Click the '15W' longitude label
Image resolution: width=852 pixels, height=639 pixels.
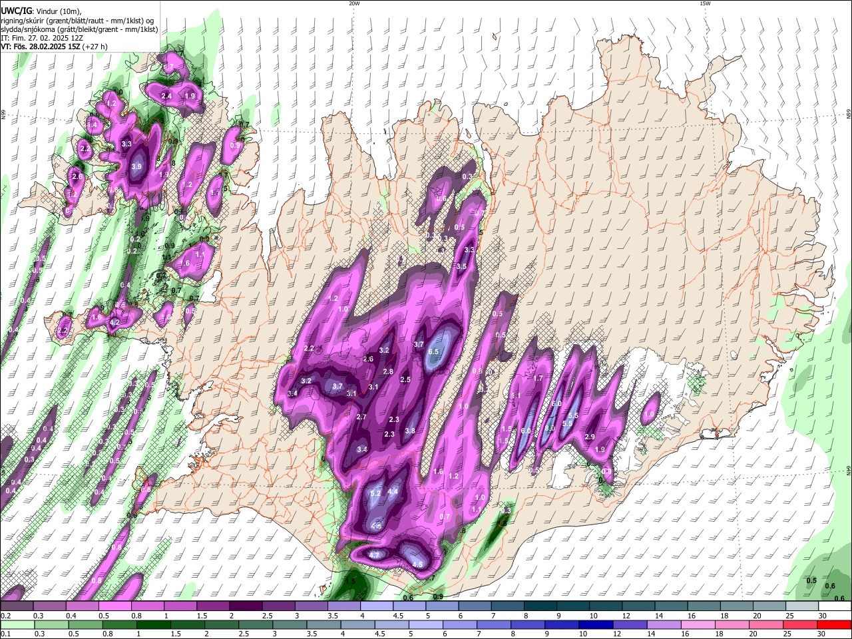[x=705, y=3]
